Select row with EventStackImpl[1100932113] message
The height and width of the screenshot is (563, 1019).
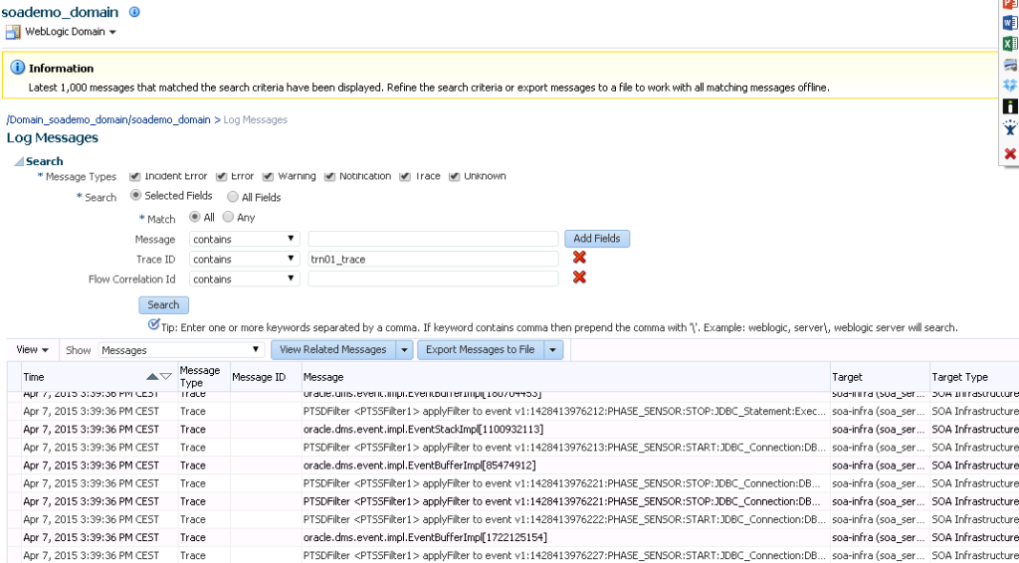(513, 430)
